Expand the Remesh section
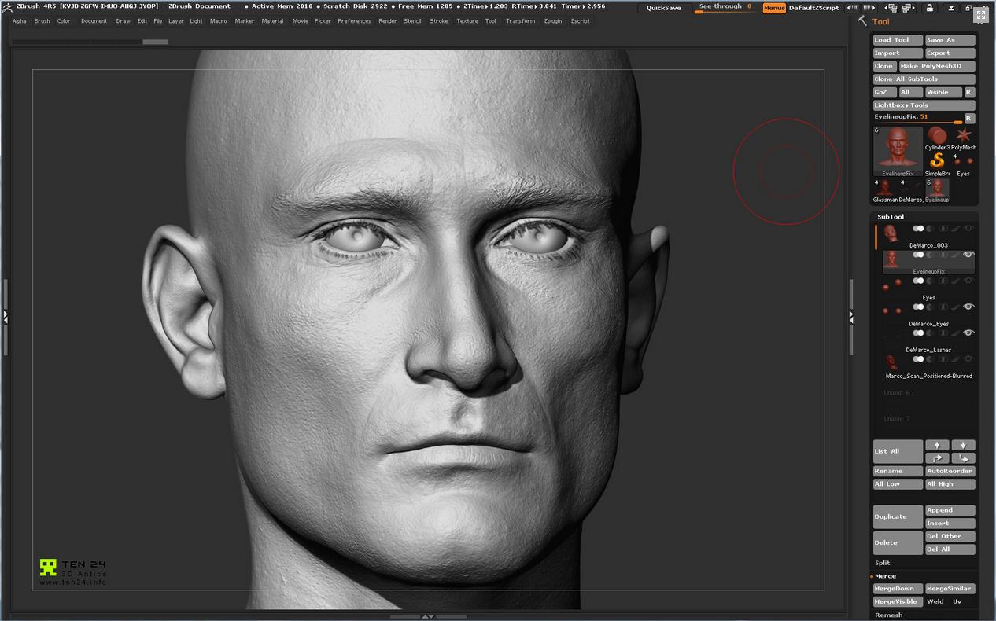Image resolution: width=996 pixels, height=621 pixels. [888, 615]
